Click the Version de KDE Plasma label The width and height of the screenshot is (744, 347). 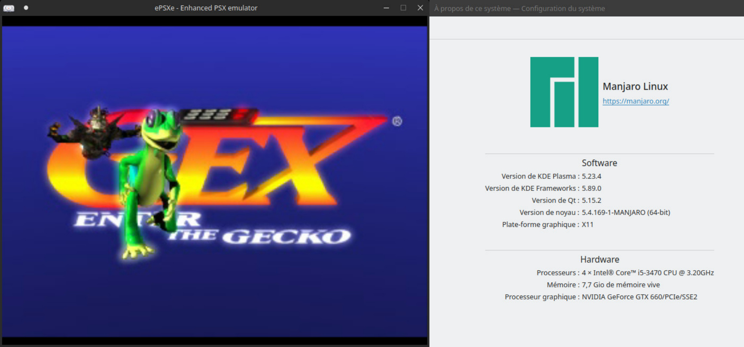540,176
